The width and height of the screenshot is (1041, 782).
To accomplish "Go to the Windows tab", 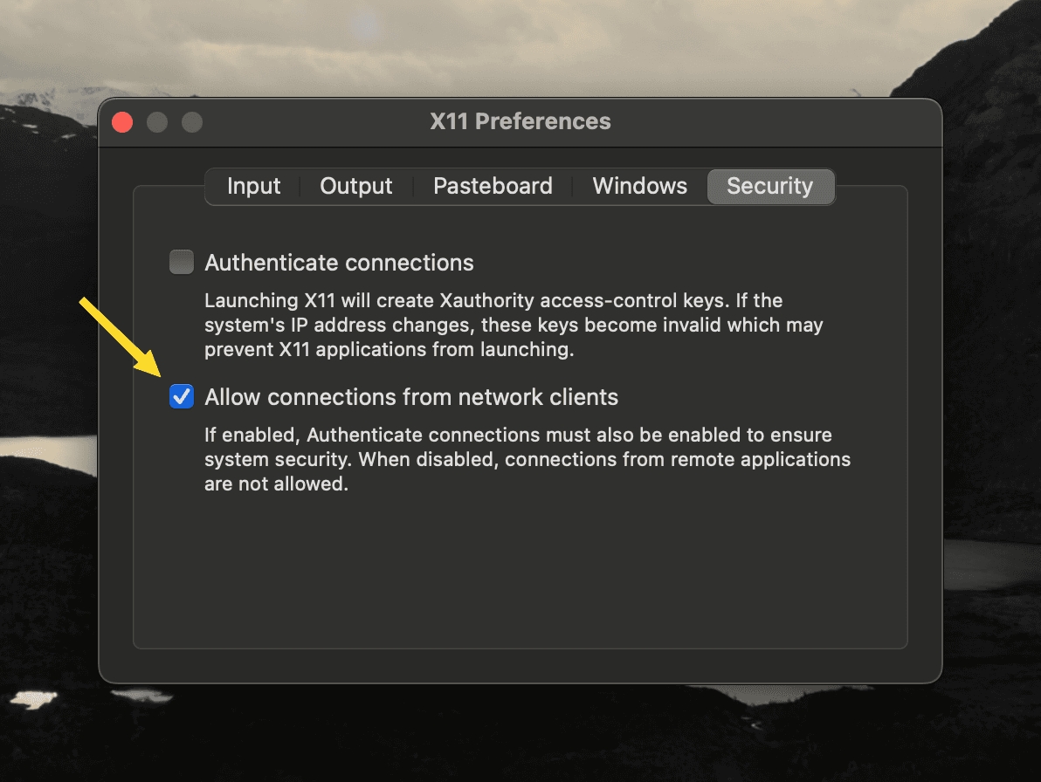I will [x=639, y=186].
